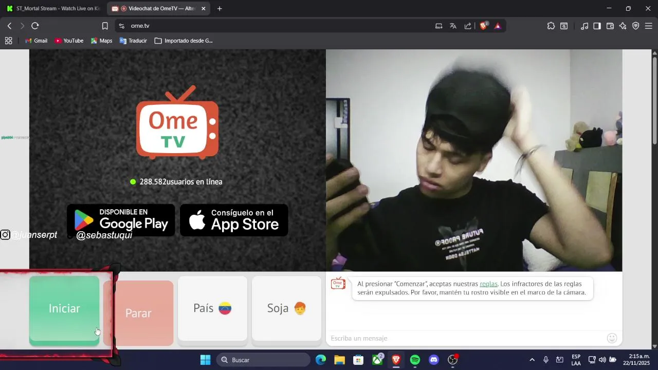Open site settings icon beside ome.tv address

click(121, 26)
